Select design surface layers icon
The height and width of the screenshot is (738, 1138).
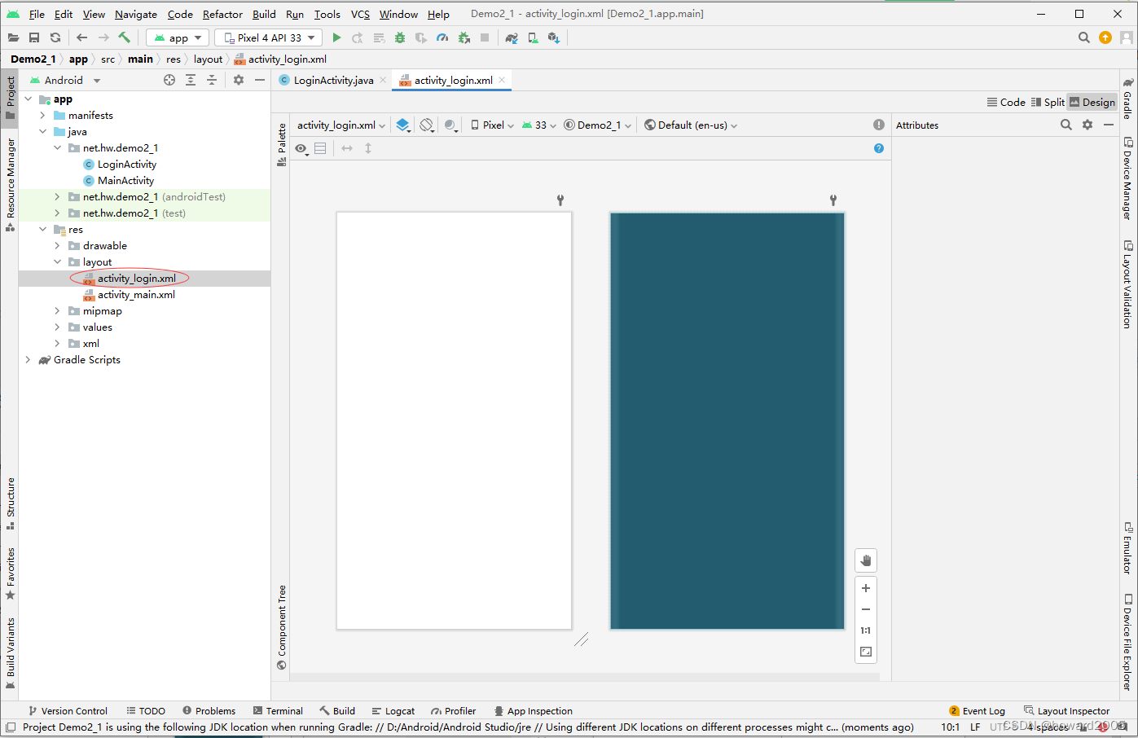[403, 125]
